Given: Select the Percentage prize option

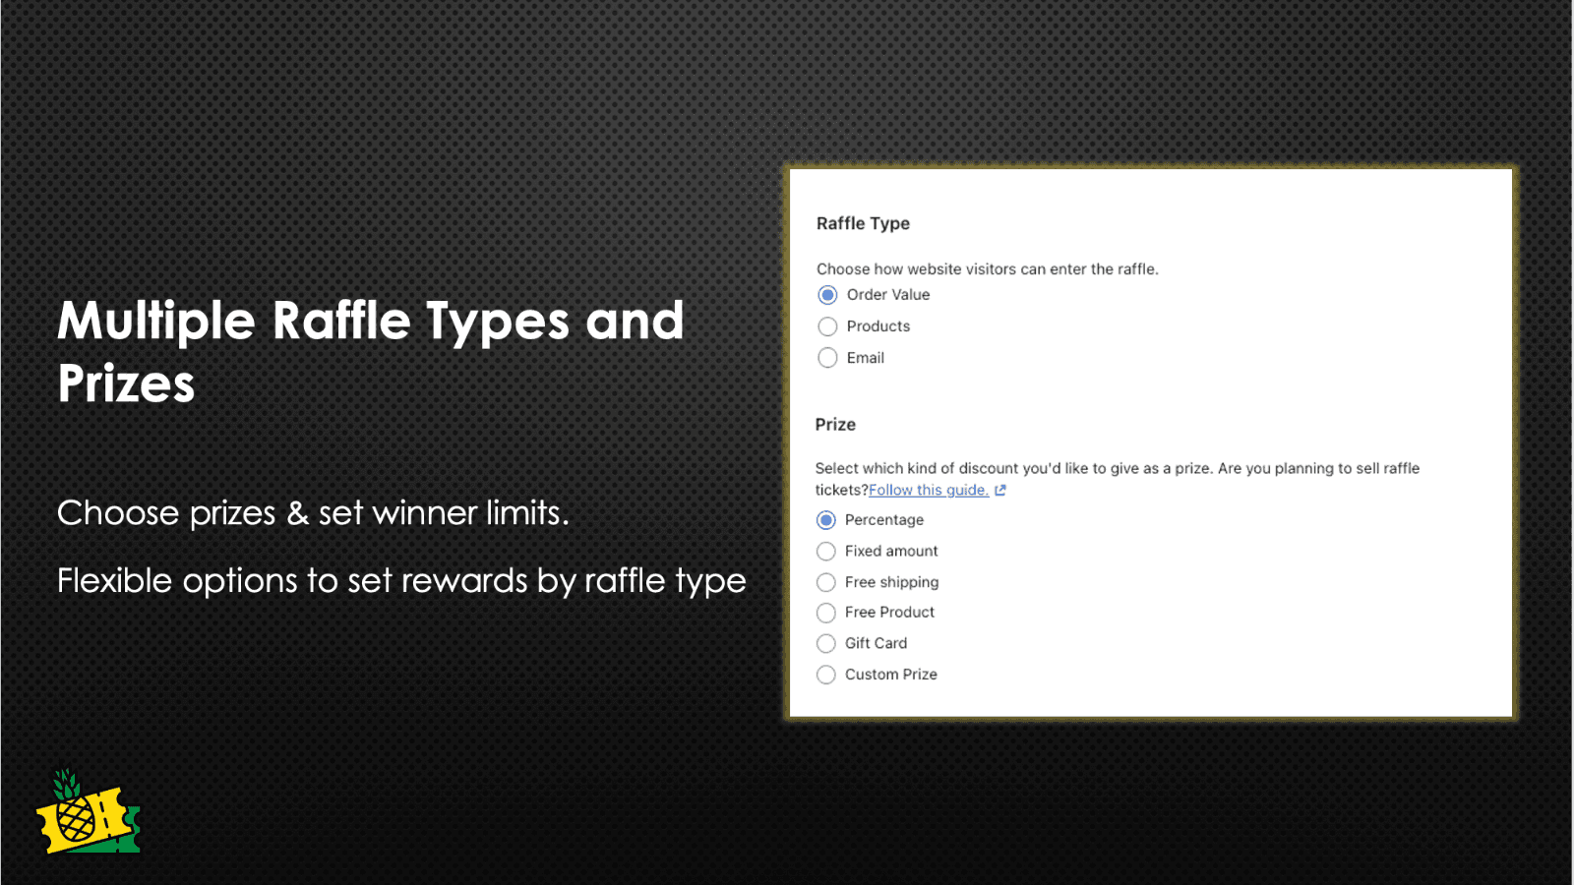Looking at the screenshot, I should click(x=826, y=520).
